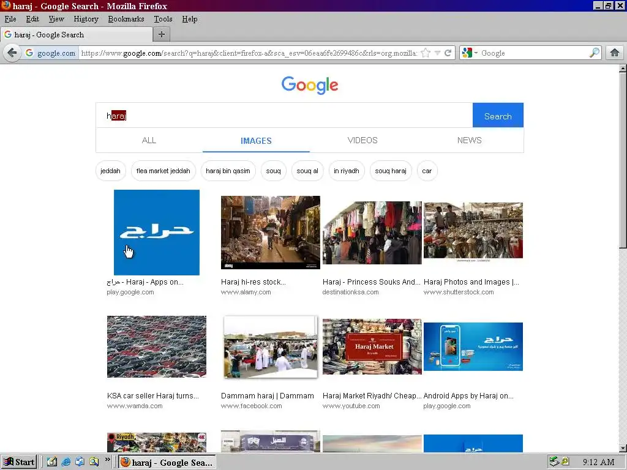The width and height of the screenshot is (627, 470).
Task: Open the blue Haraj app logo thumbnail
Action: coord(157,232)
